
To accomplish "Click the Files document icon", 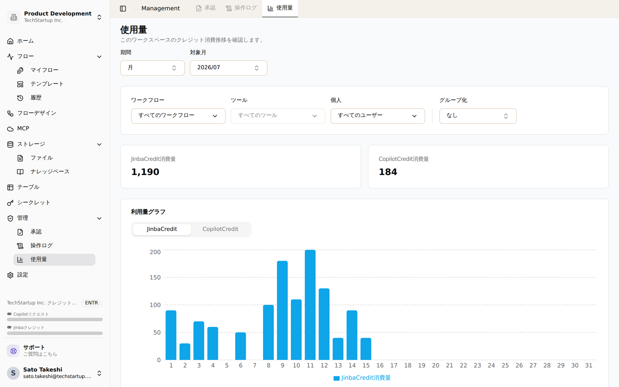I will [20, 158].
